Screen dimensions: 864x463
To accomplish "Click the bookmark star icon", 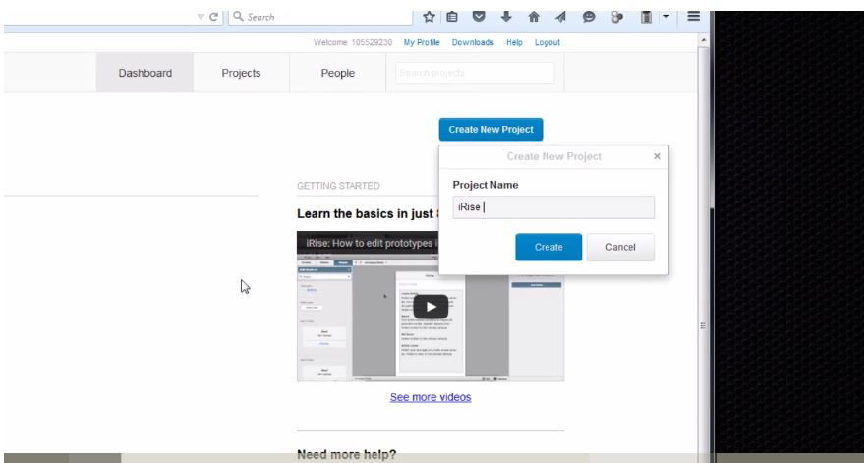I will pos(429,17).
